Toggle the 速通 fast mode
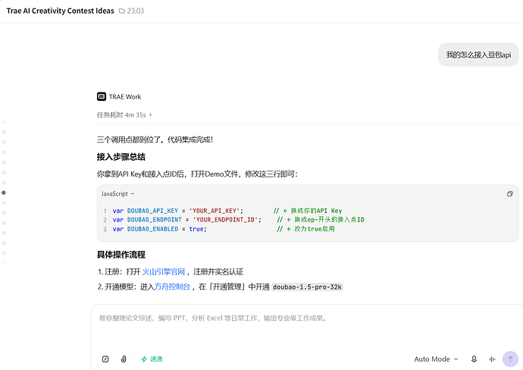 coord(152,359)
